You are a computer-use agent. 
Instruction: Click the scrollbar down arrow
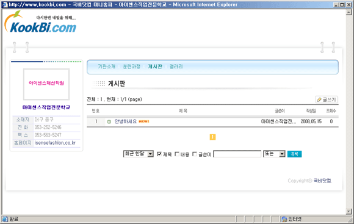[x=349, y=211]
